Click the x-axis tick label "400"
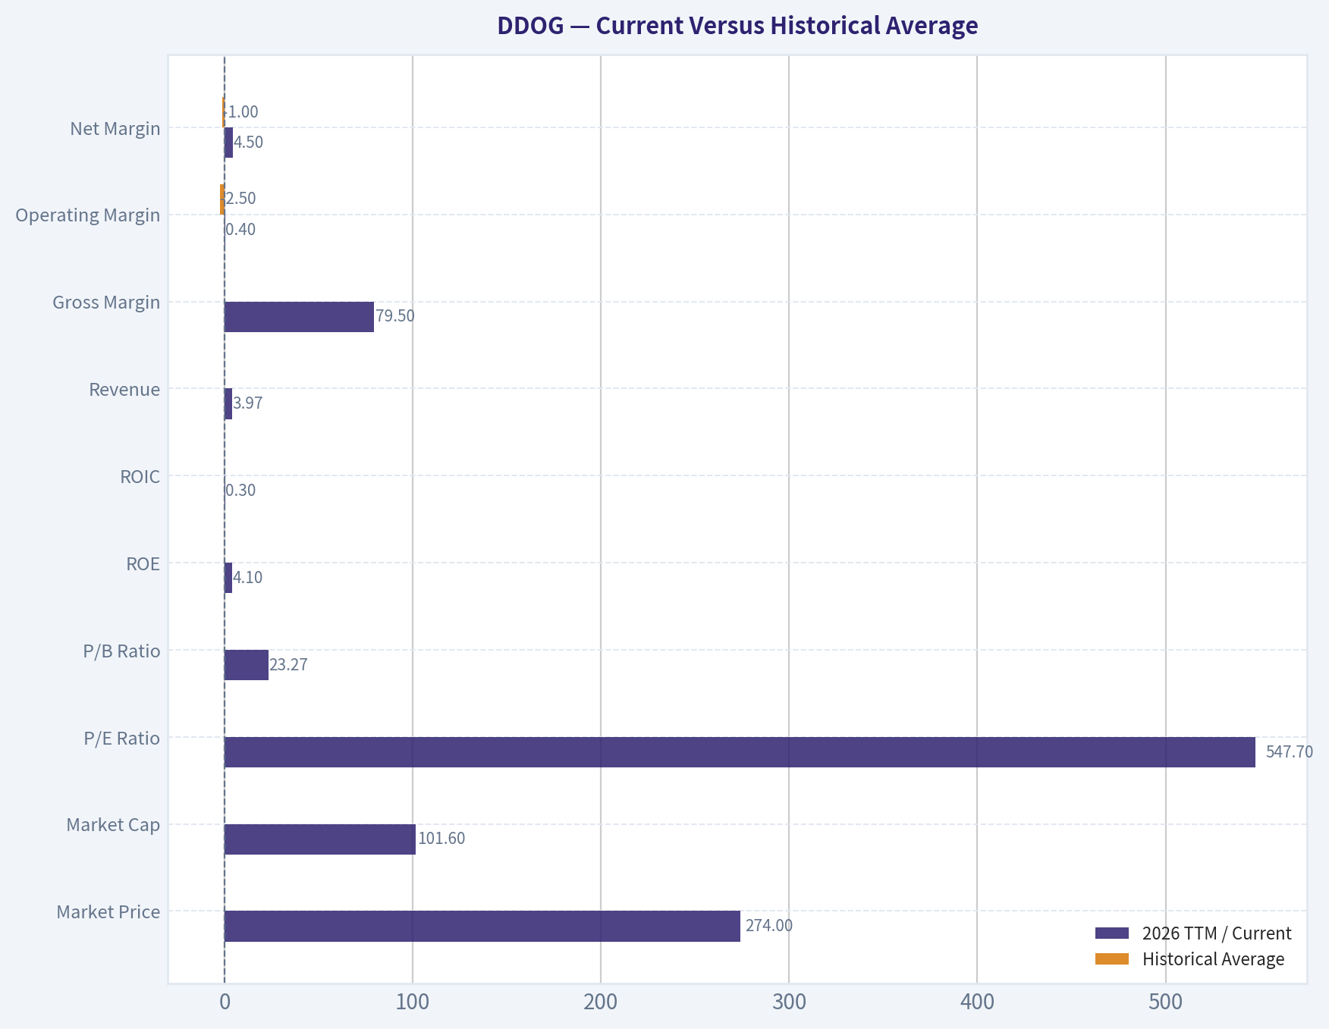Screen dimensions: 1329x1029 tap(977, 1002)
